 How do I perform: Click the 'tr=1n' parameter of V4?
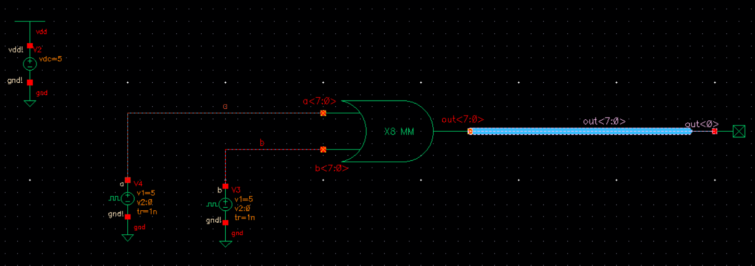point(147,211)
